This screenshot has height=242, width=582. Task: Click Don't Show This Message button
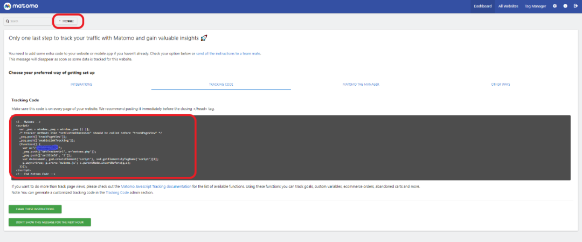click(x=50, y=222)
